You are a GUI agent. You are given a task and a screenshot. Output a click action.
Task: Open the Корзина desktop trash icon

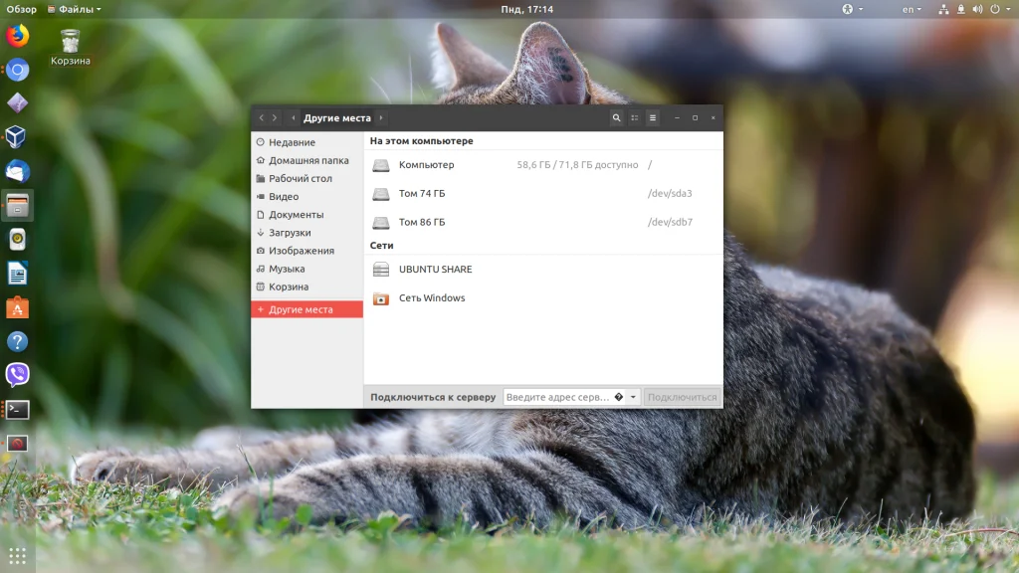(71, 48)
